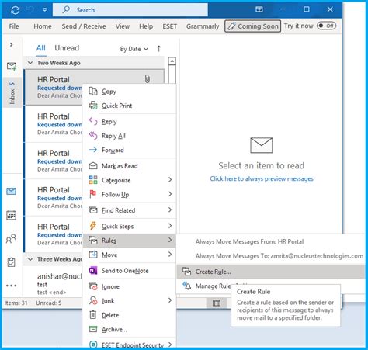Click the reading view layout icon in status bar
Viewport: 368px width, 350px height.
[217, 303]
